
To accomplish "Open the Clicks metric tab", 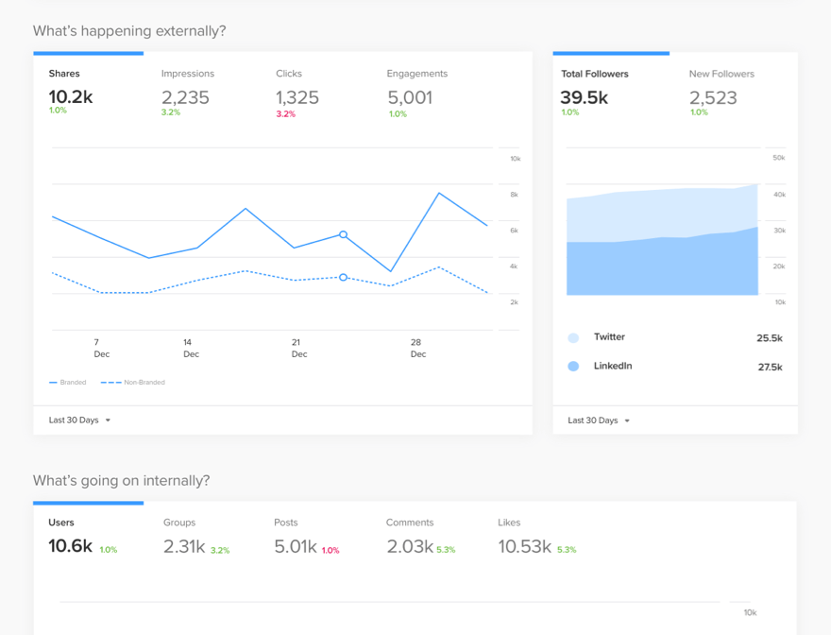I will point(297,90).
